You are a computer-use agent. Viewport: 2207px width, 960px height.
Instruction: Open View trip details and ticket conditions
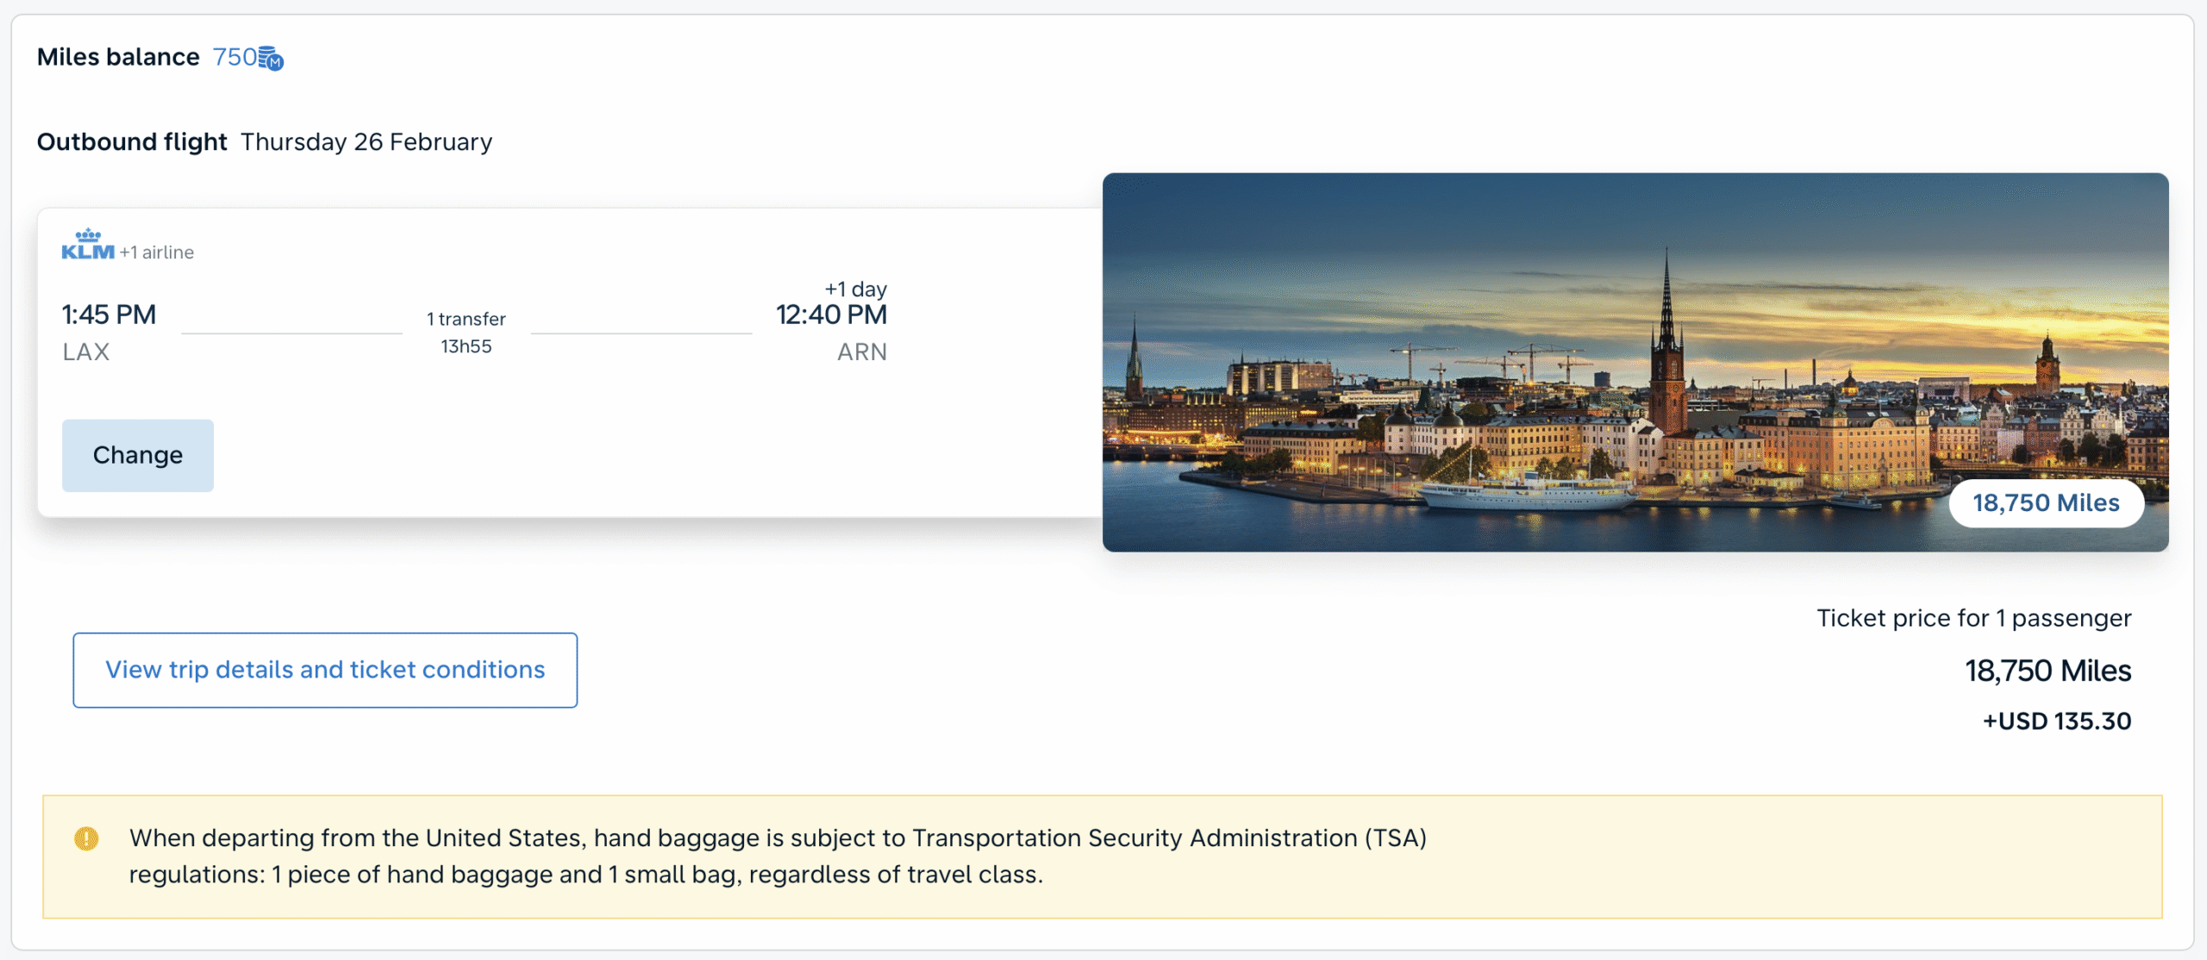tap(325, 670)
